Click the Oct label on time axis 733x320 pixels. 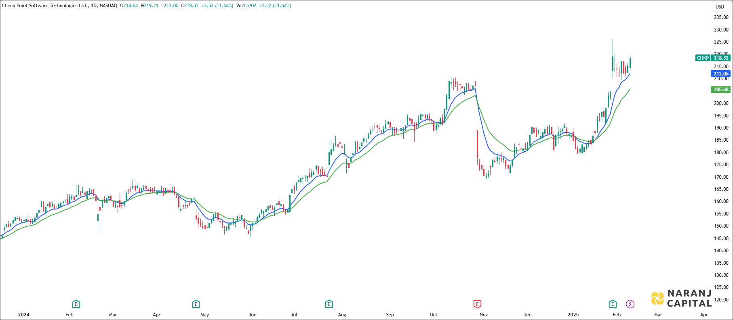434,315
